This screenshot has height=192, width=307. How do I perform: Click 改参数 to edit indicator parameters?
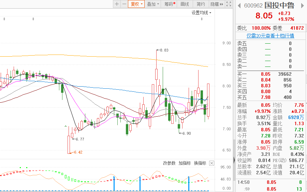169,163
